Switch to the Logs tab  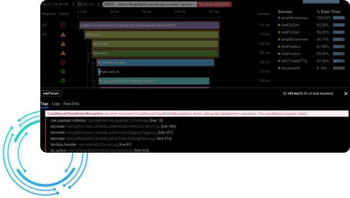(x=56, y=104)
